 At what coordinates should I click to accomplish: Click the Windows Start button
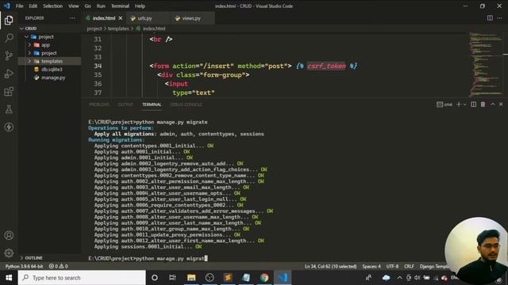(9, 278)
